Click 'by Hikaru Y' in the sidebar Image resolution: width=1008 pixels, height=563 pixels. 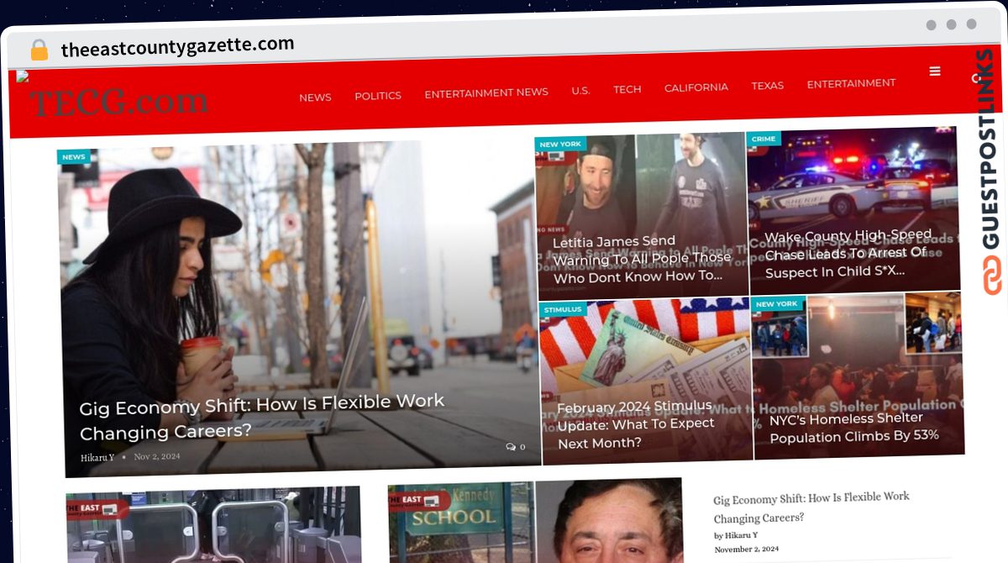pyautogui.click(x=736, y=535)
